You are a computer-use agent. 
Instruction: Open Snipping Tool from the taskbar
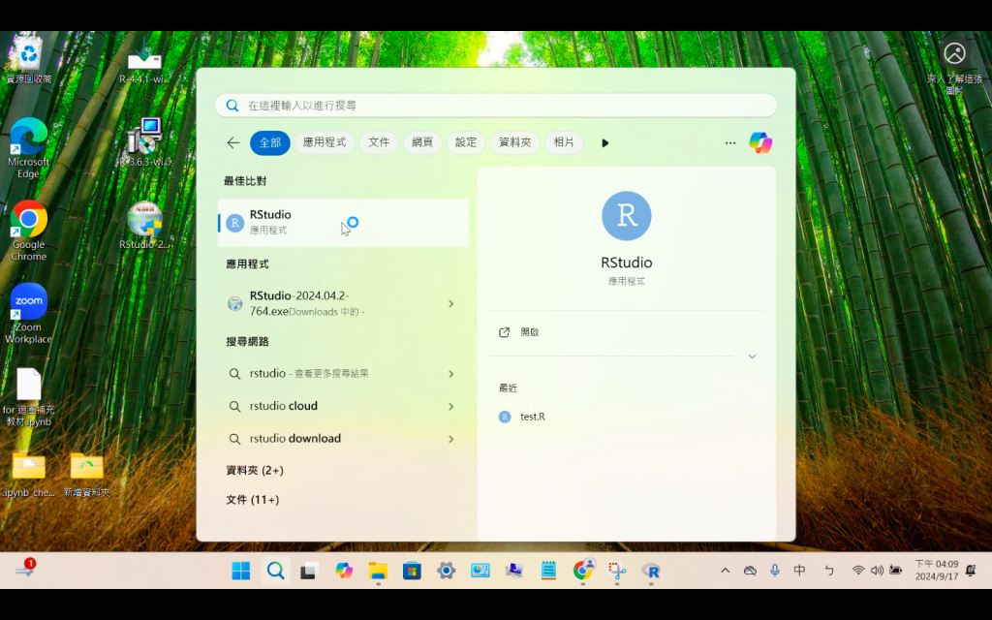pos(617,571)
